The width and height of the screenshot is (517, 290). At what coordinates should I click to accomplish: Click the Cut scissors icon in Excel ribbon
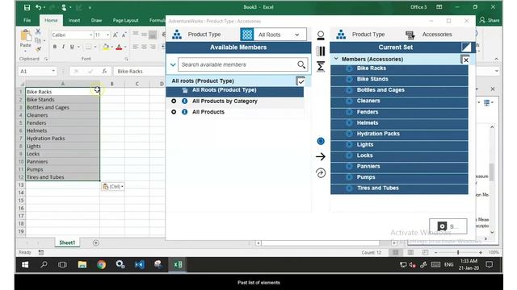pyautogui.click(x=38, y=31)
